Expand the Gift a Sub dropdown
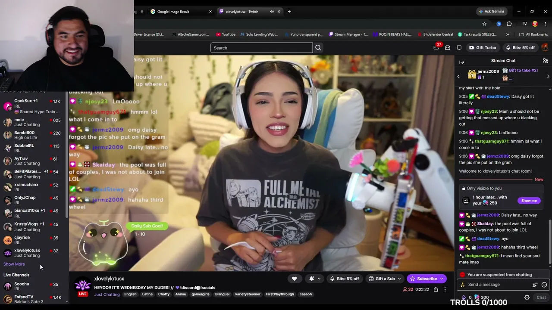Viewport: 552px width, 310px height. [x=399, y=279]
